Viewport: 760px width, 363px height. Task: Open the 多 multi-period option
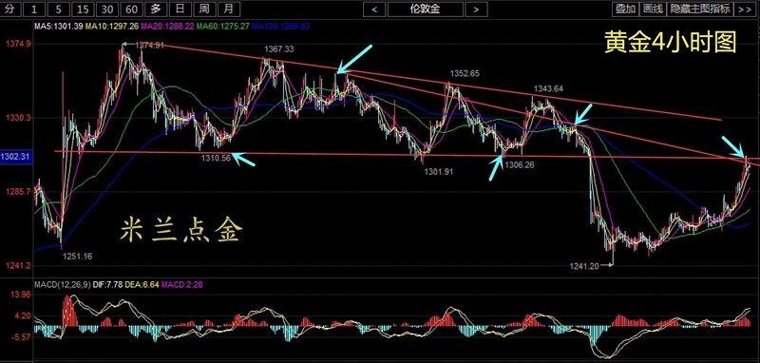coord(155,9)
